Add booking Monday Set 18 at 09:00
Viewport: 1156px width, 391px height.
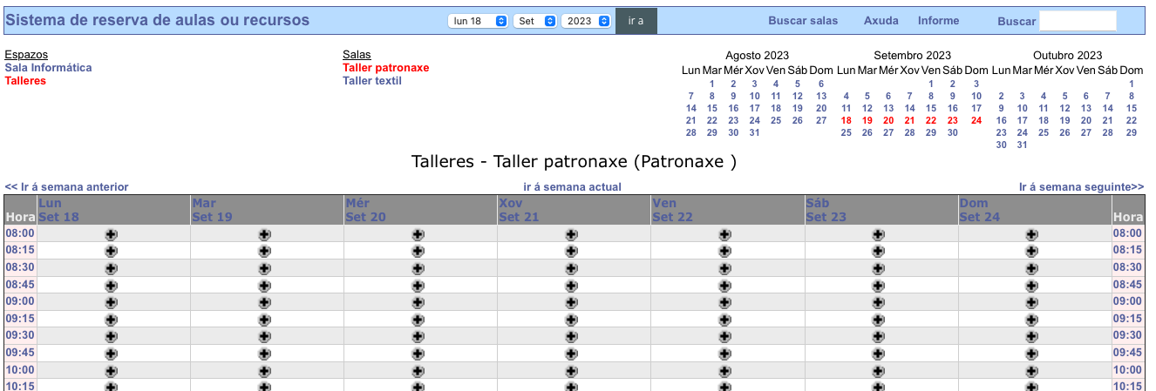tap(112, 302)
